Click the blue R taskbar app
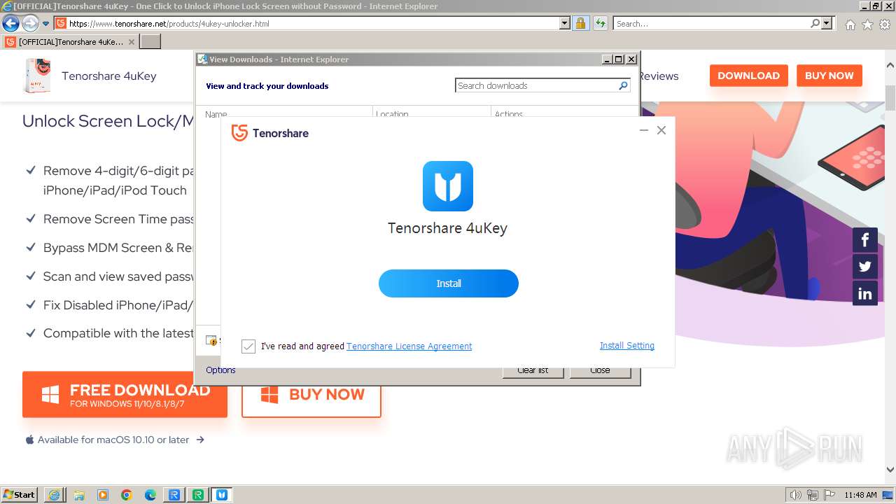896x504 pixels. 174,495
